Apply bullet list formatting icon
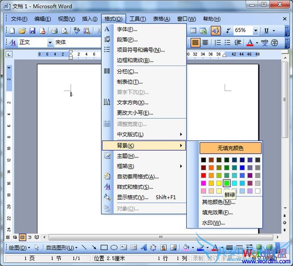293x266 pixels. (227, 42)
